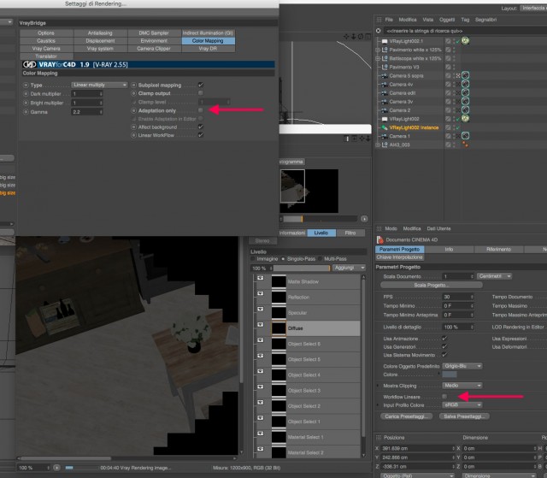This screenshot has height=478, width=547.
Task: Switch to the Antialiasing tab
Action: click(100, 32)
